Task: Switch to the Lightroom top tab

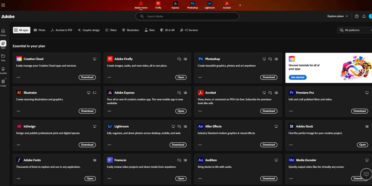Action: [x=210, y=5]
